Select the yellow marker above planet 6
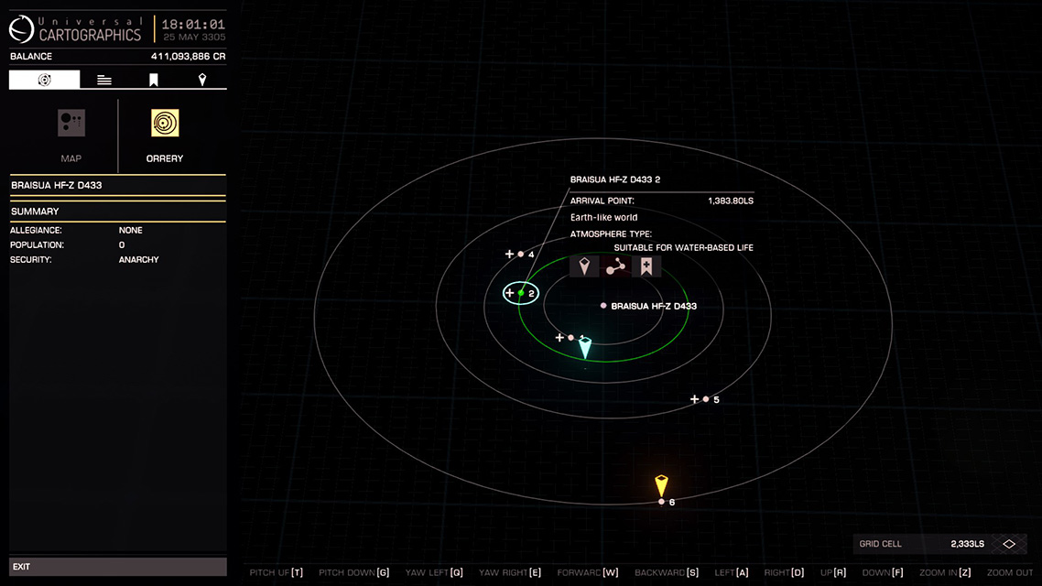Viewport: 1042px width, 586px height. coord(661,485)
